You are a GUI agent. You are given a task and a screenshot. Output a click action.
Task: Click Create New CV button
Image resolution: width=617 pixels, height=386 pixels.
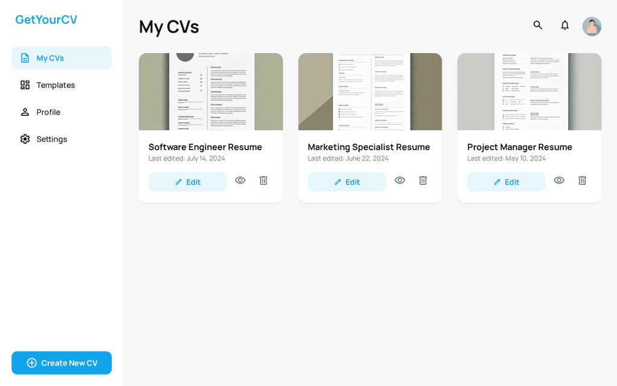pos(61,363)
